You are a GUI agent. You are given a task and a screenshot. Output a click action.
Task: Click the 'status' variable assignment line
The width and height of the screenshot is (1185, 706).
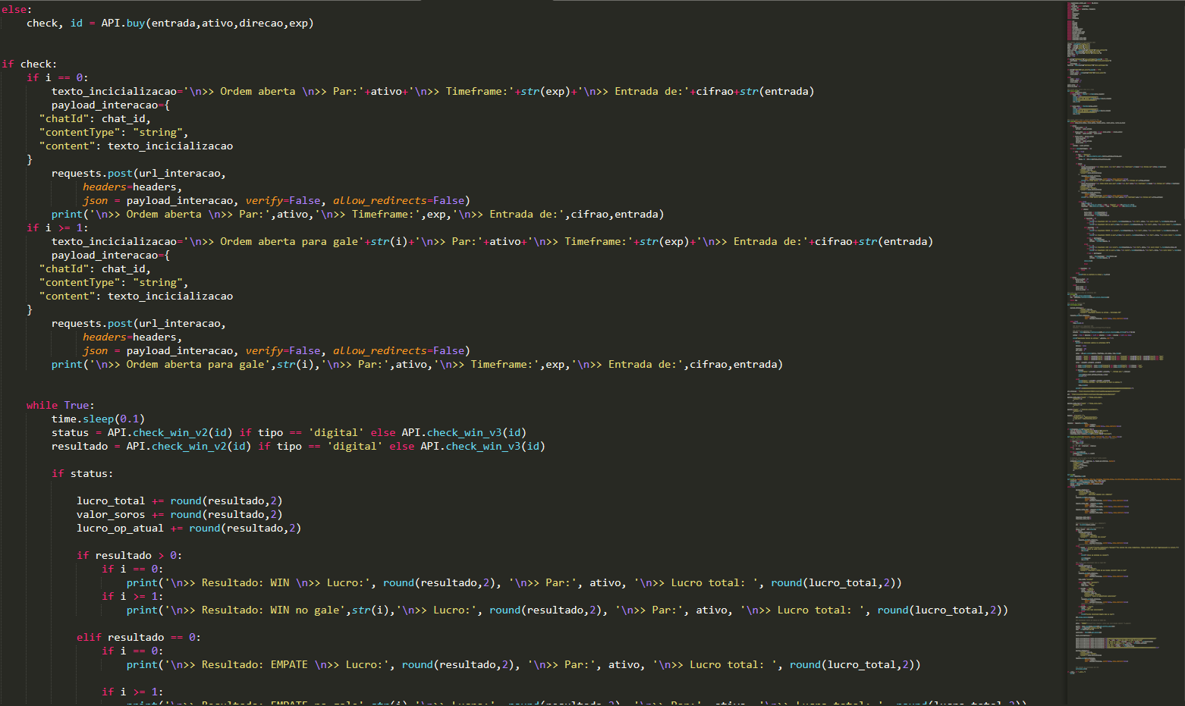pyautogui.click(x=288, y=433)
